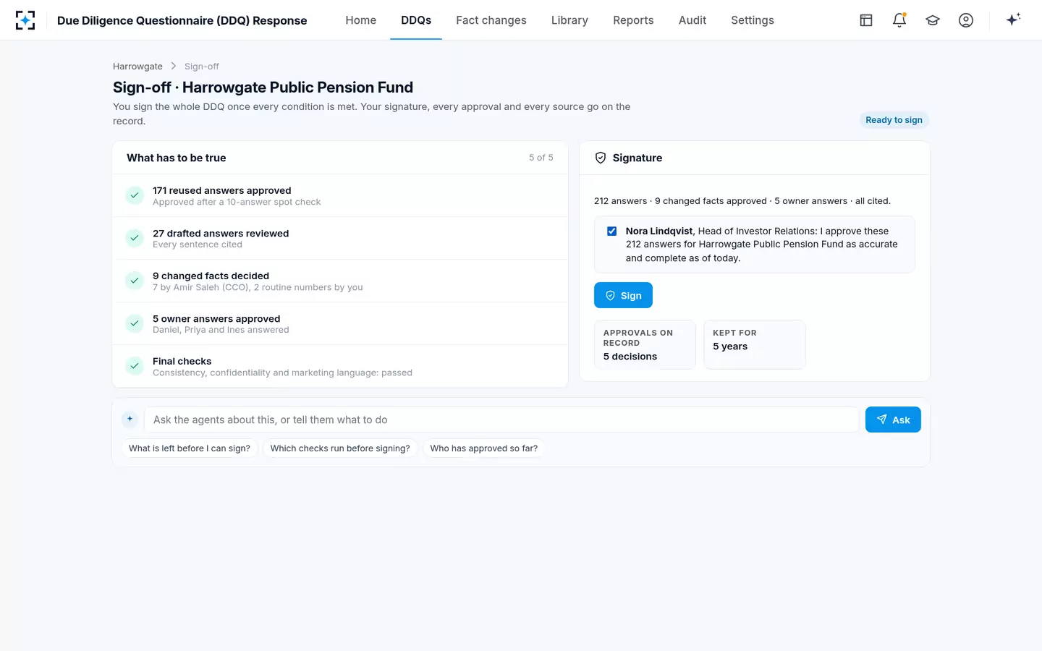Viewport: 1042px width, 651px height.
Task: Open the 'Final checks' row
Action: (340, 366)
